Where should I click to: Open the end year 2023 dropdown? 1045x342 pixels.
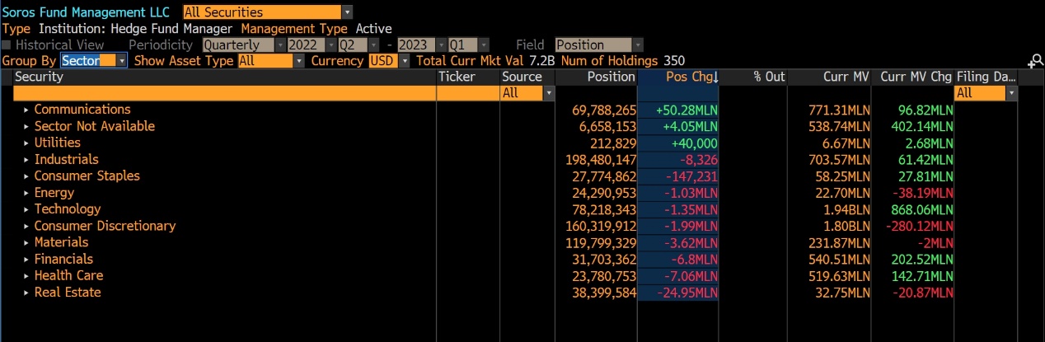click(x=422, y=45)
